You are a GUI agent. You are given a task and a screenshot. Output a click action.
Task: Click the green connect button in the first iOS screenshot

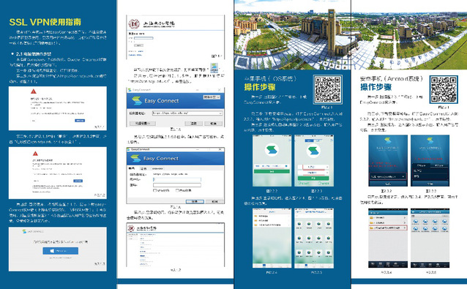[x=272, y=171]
